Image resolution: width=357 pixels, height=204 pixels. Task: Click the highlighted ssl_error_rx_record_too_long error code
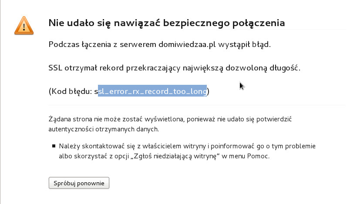point(152,91)
